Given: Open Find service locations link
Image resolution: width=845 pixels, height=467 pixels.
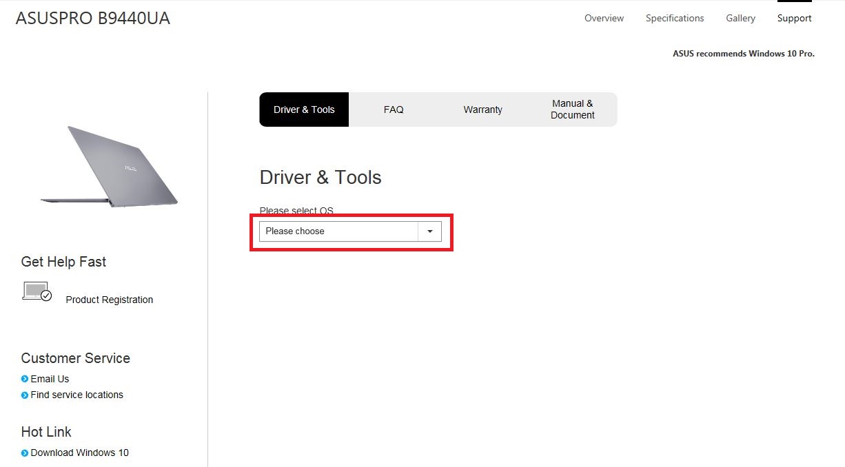Looking at the screenshot, I should pos(77,395).
